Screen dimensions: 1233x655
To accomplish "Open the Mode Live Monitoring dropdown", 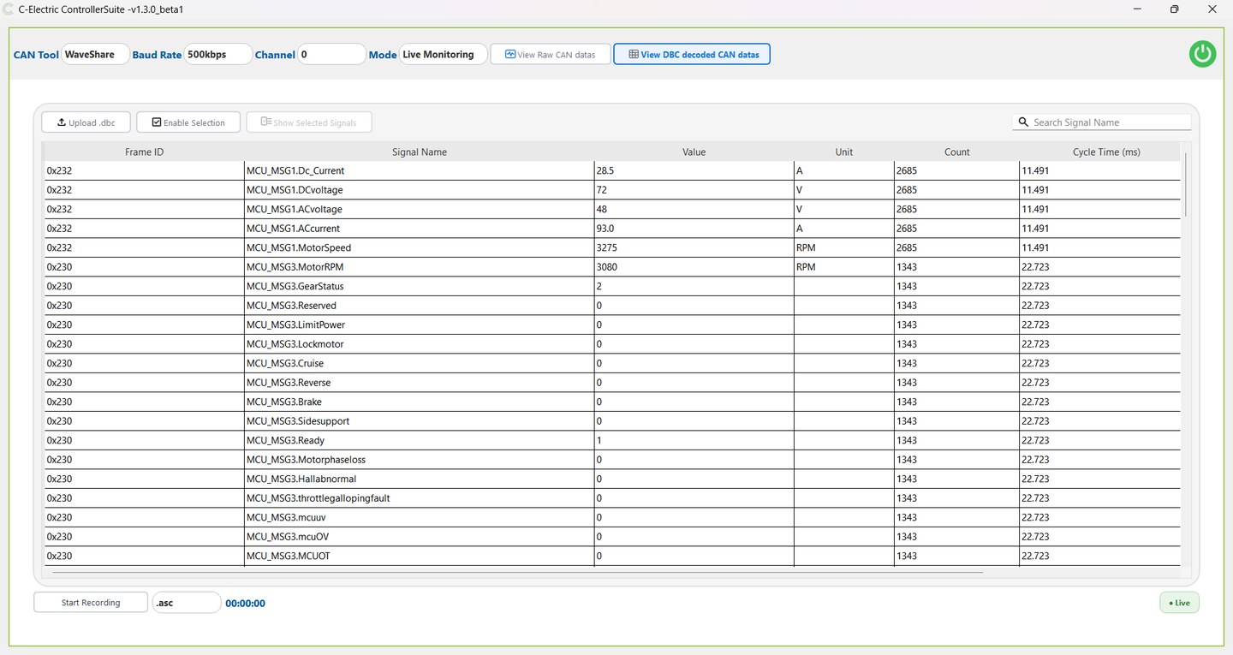I will coord(443,54).
